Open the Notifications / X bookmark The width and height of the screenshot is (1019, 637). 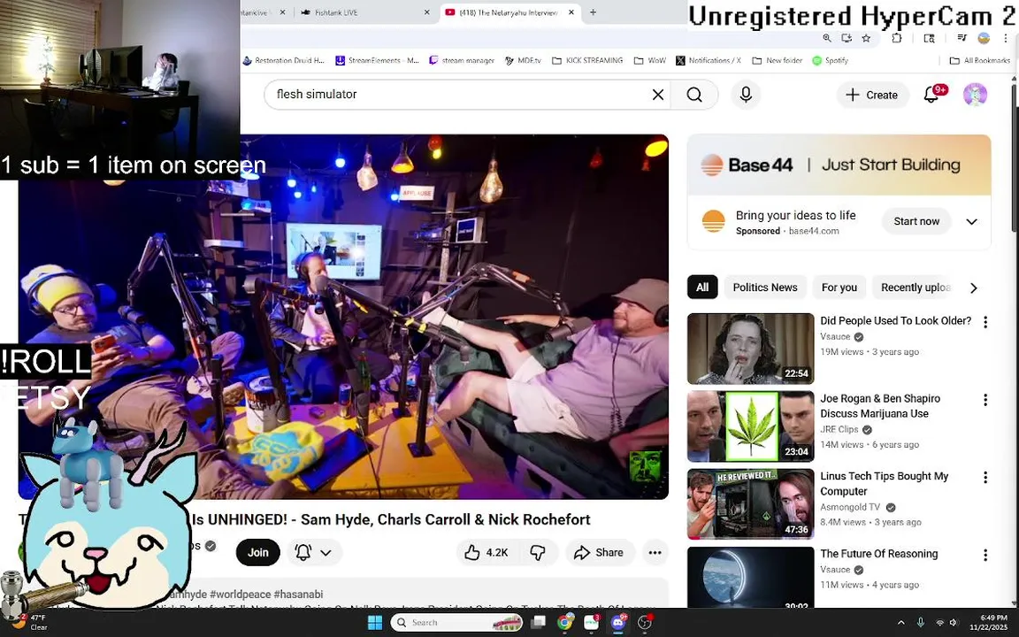[x=708, y=60]
